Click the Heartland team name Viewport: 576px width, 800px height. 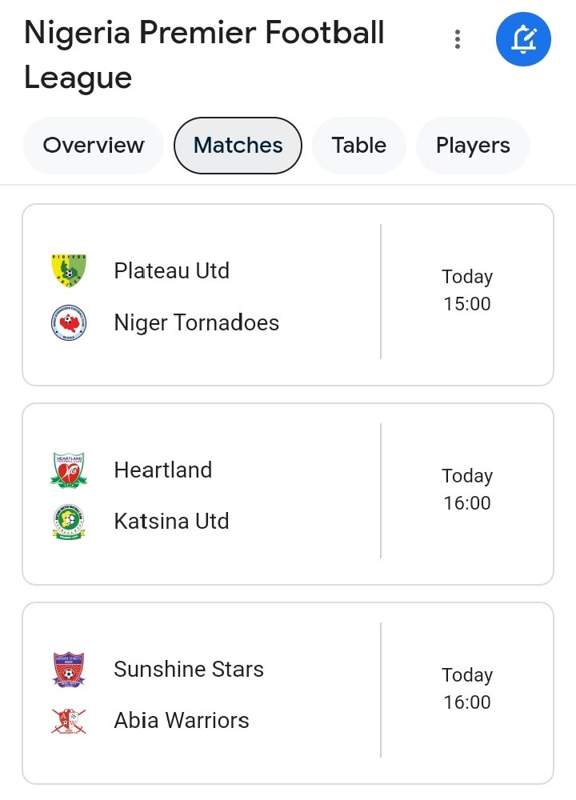click(163, 470)
